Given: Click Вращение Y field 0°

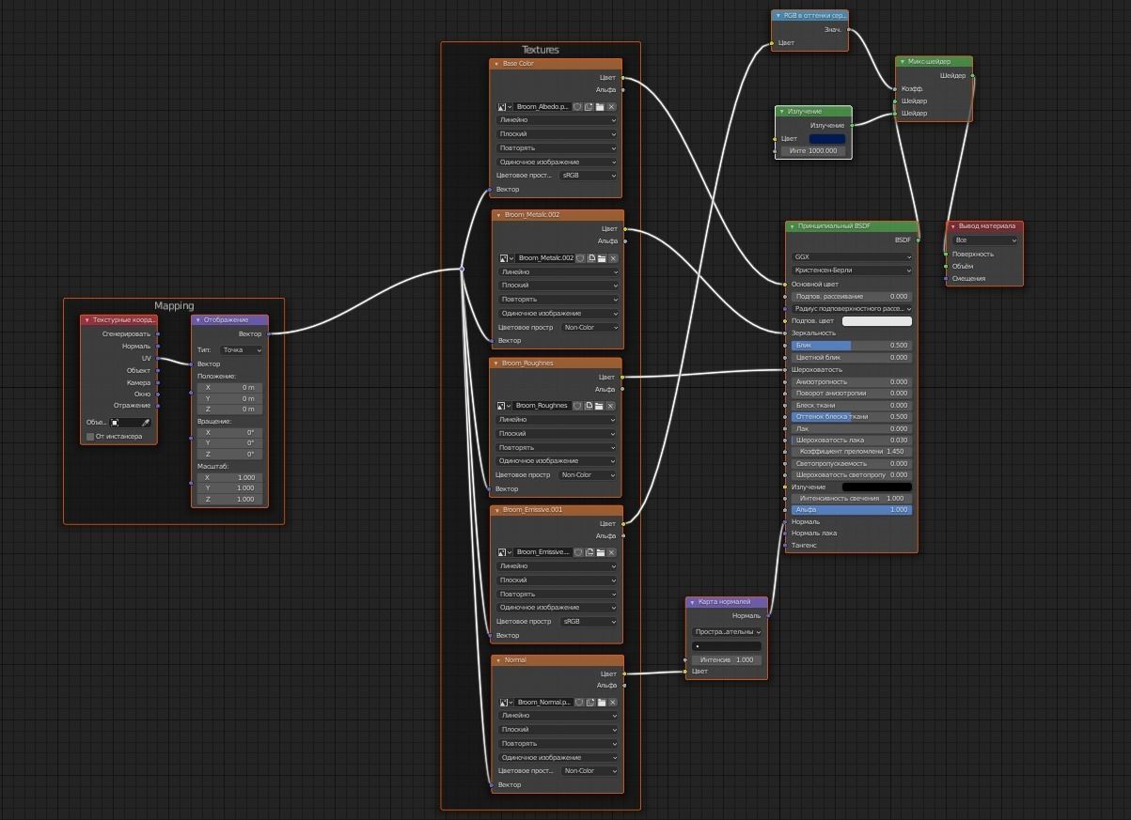Looking at the screenshot, I should (230, 443).
